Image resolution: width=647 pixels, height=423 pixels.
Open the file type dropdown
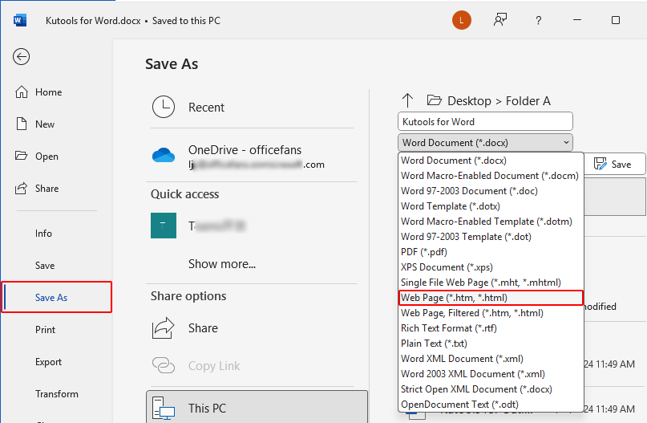click(x=485, y=143)
